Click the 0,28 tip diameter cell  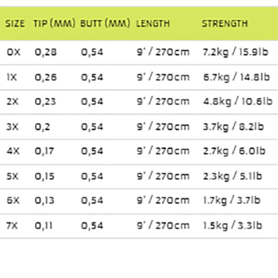click(x=46, y=52)
